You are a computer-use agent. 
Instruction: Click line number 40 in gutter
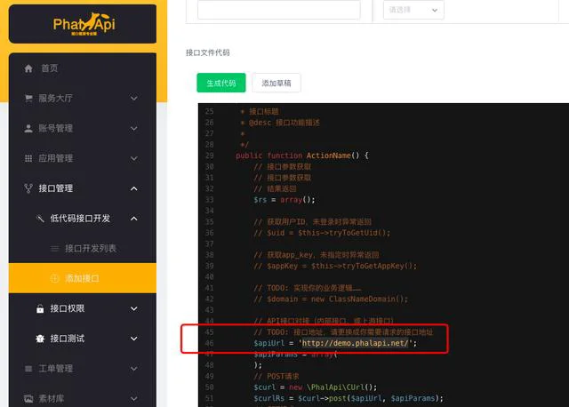[210, 277]
